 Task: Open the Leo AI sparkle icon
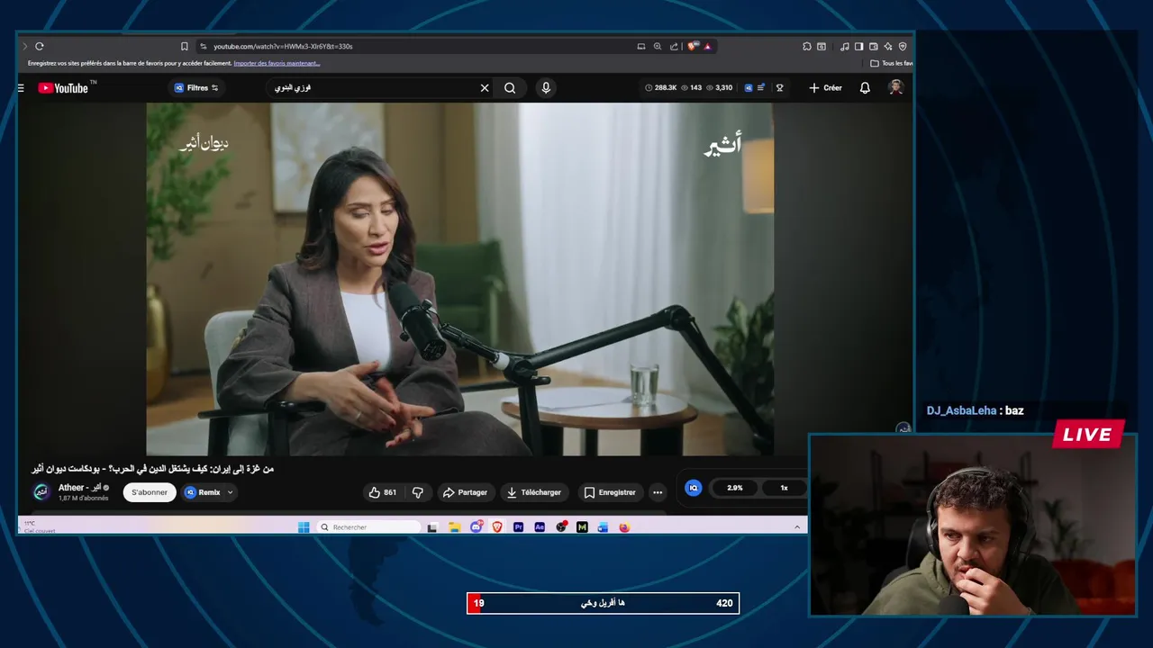point(888,46)
